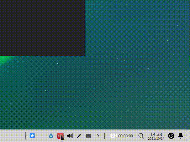
Task: Click the show-desktop strip at taskbar end
Action: point(188,136)
